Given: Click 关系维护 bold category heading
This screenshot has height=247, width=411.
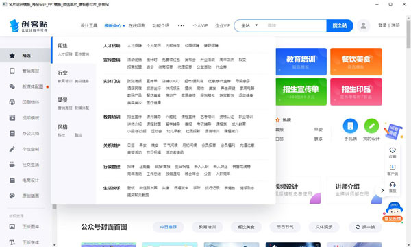Looking at the screenshot, I should (x=112, y=145).
